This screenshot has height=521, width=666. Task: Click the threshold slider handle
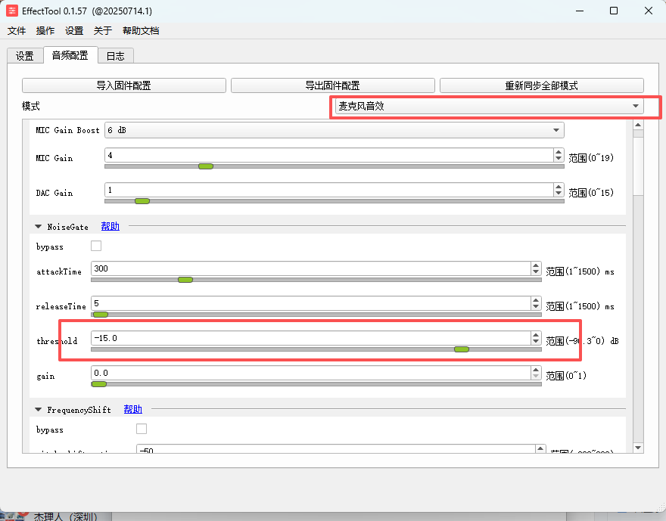461,349
